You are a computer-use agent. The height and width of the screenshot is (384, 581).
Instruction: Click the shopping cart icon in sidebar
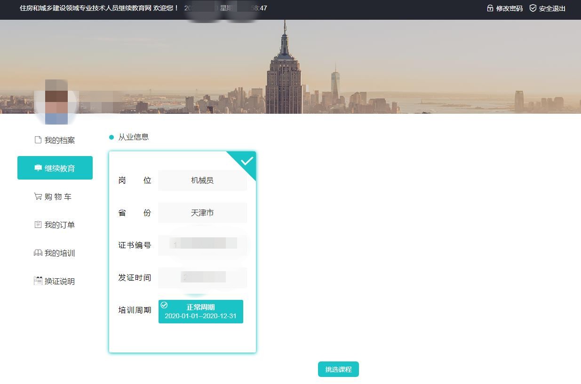(38, 196)
